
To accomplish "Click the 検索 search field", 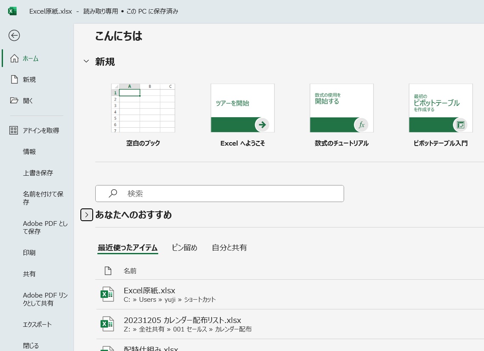I will click(219, 194).
